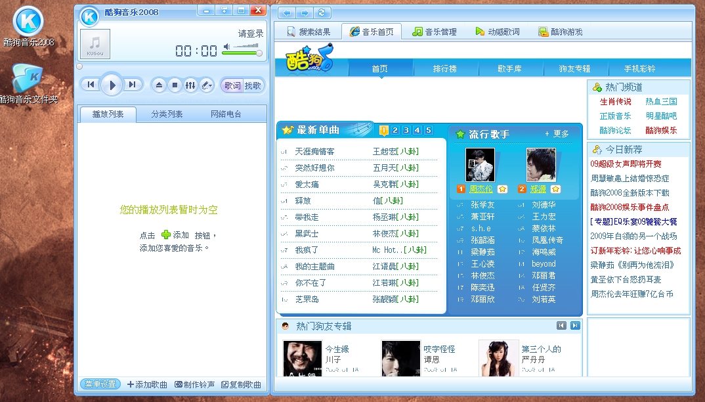Click the 八卦 link beside 吴克群
The width and height of the screenshot is (705, 402).
408,184
